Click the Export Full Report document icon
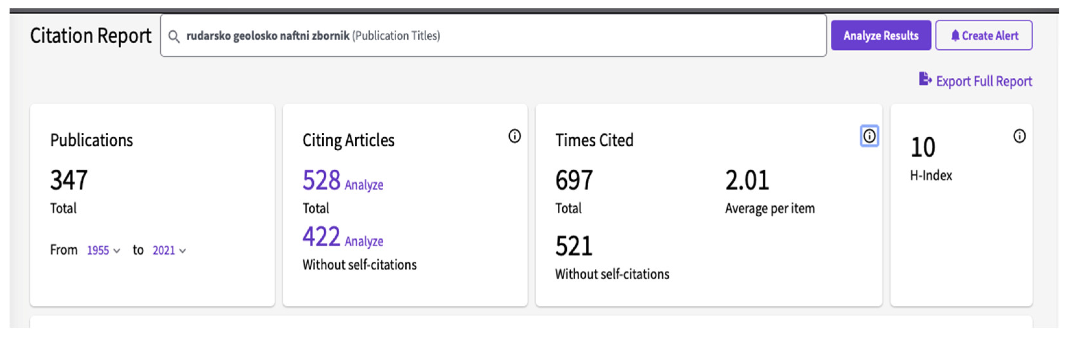This screenshot has height=339, width=1073. (925, 79)
